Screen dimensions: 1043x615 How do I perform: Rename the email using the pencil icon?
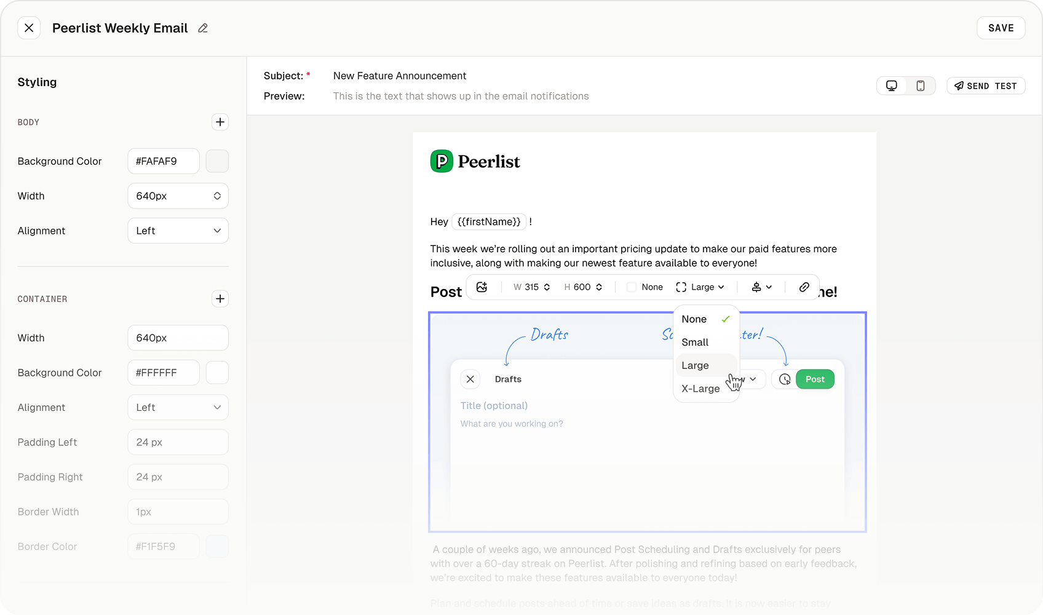click(203, 28)
